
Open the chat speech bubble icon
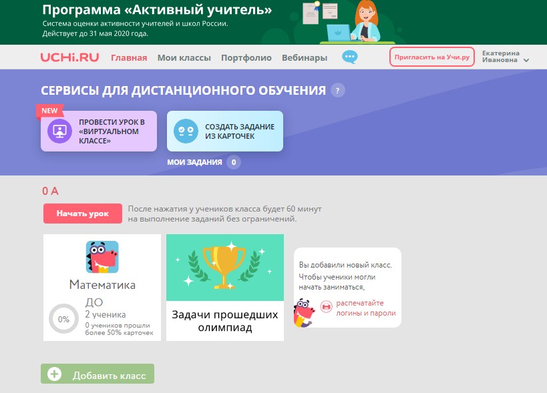pos(349,57)
